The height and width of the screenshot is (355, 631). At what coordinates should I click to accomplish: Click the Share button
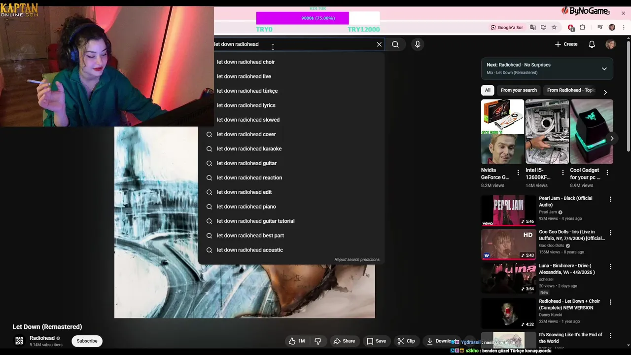click(x=344, y=341)
